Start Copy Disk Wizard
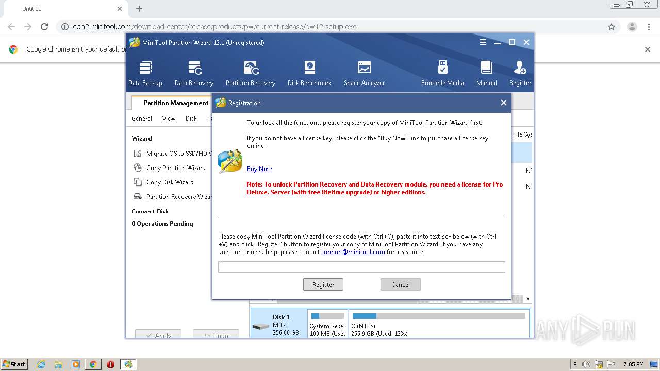Screen dimensions: 660x371 pos(163,182)
